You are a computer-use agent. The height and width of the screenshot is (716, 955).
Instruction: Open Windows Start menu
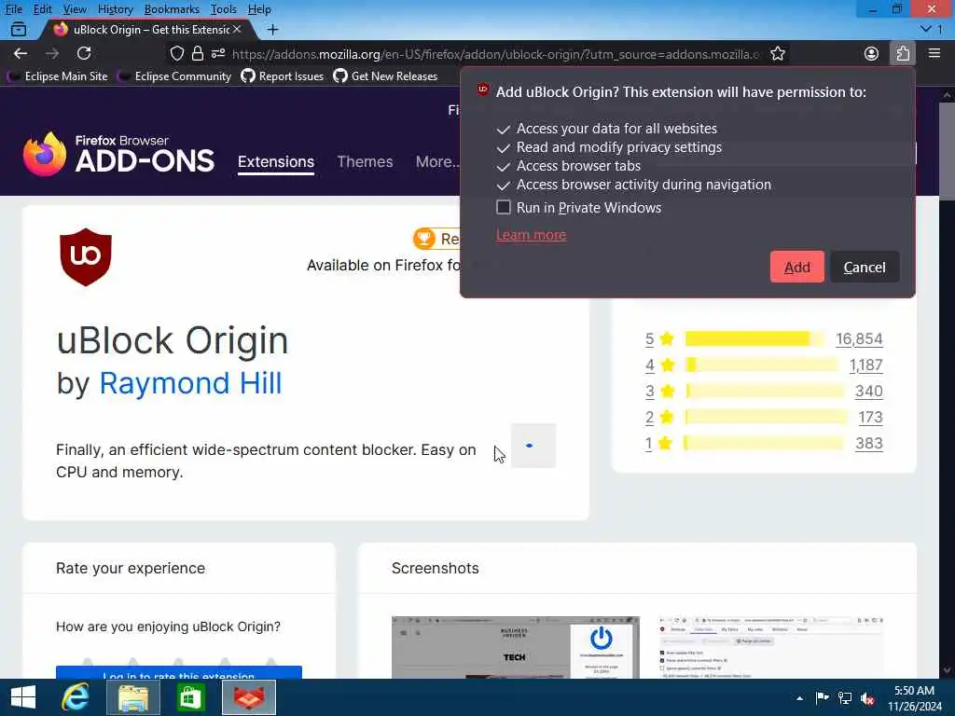[23, 697]
